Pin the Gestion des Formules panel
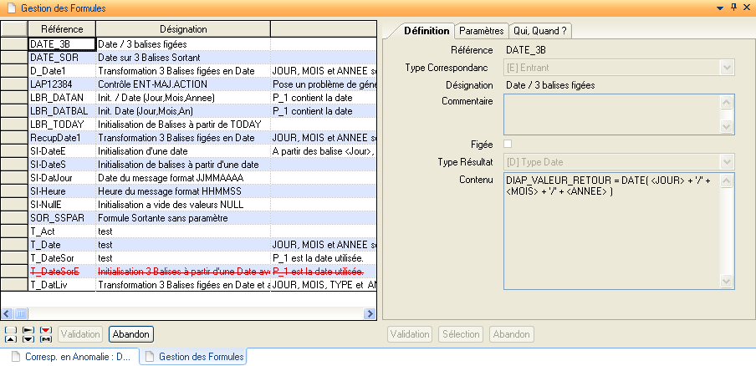Screen dimensions: 756x366 tap(733, 7)
